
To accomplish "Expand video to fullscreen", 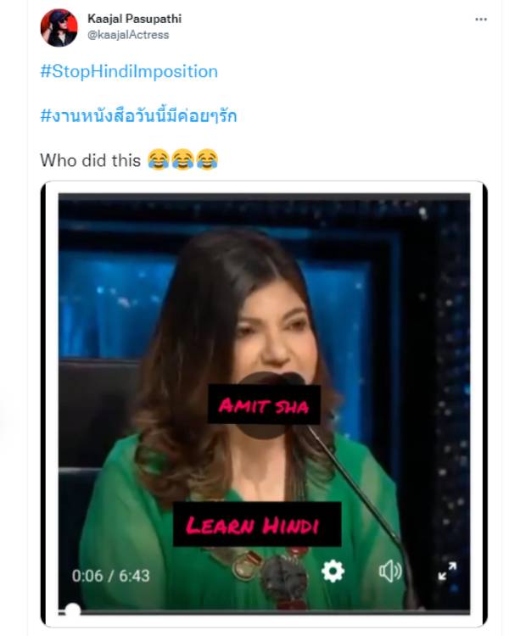I will tap(447, 571).
